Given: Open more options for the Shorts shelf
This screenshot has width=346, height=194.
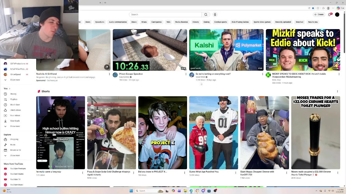Looking at the screenshot, I should (x=337, y=92).
